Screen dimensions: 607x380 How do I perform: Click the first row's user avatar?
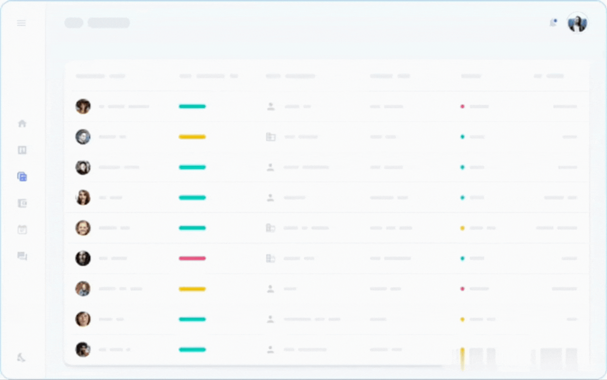83,106
